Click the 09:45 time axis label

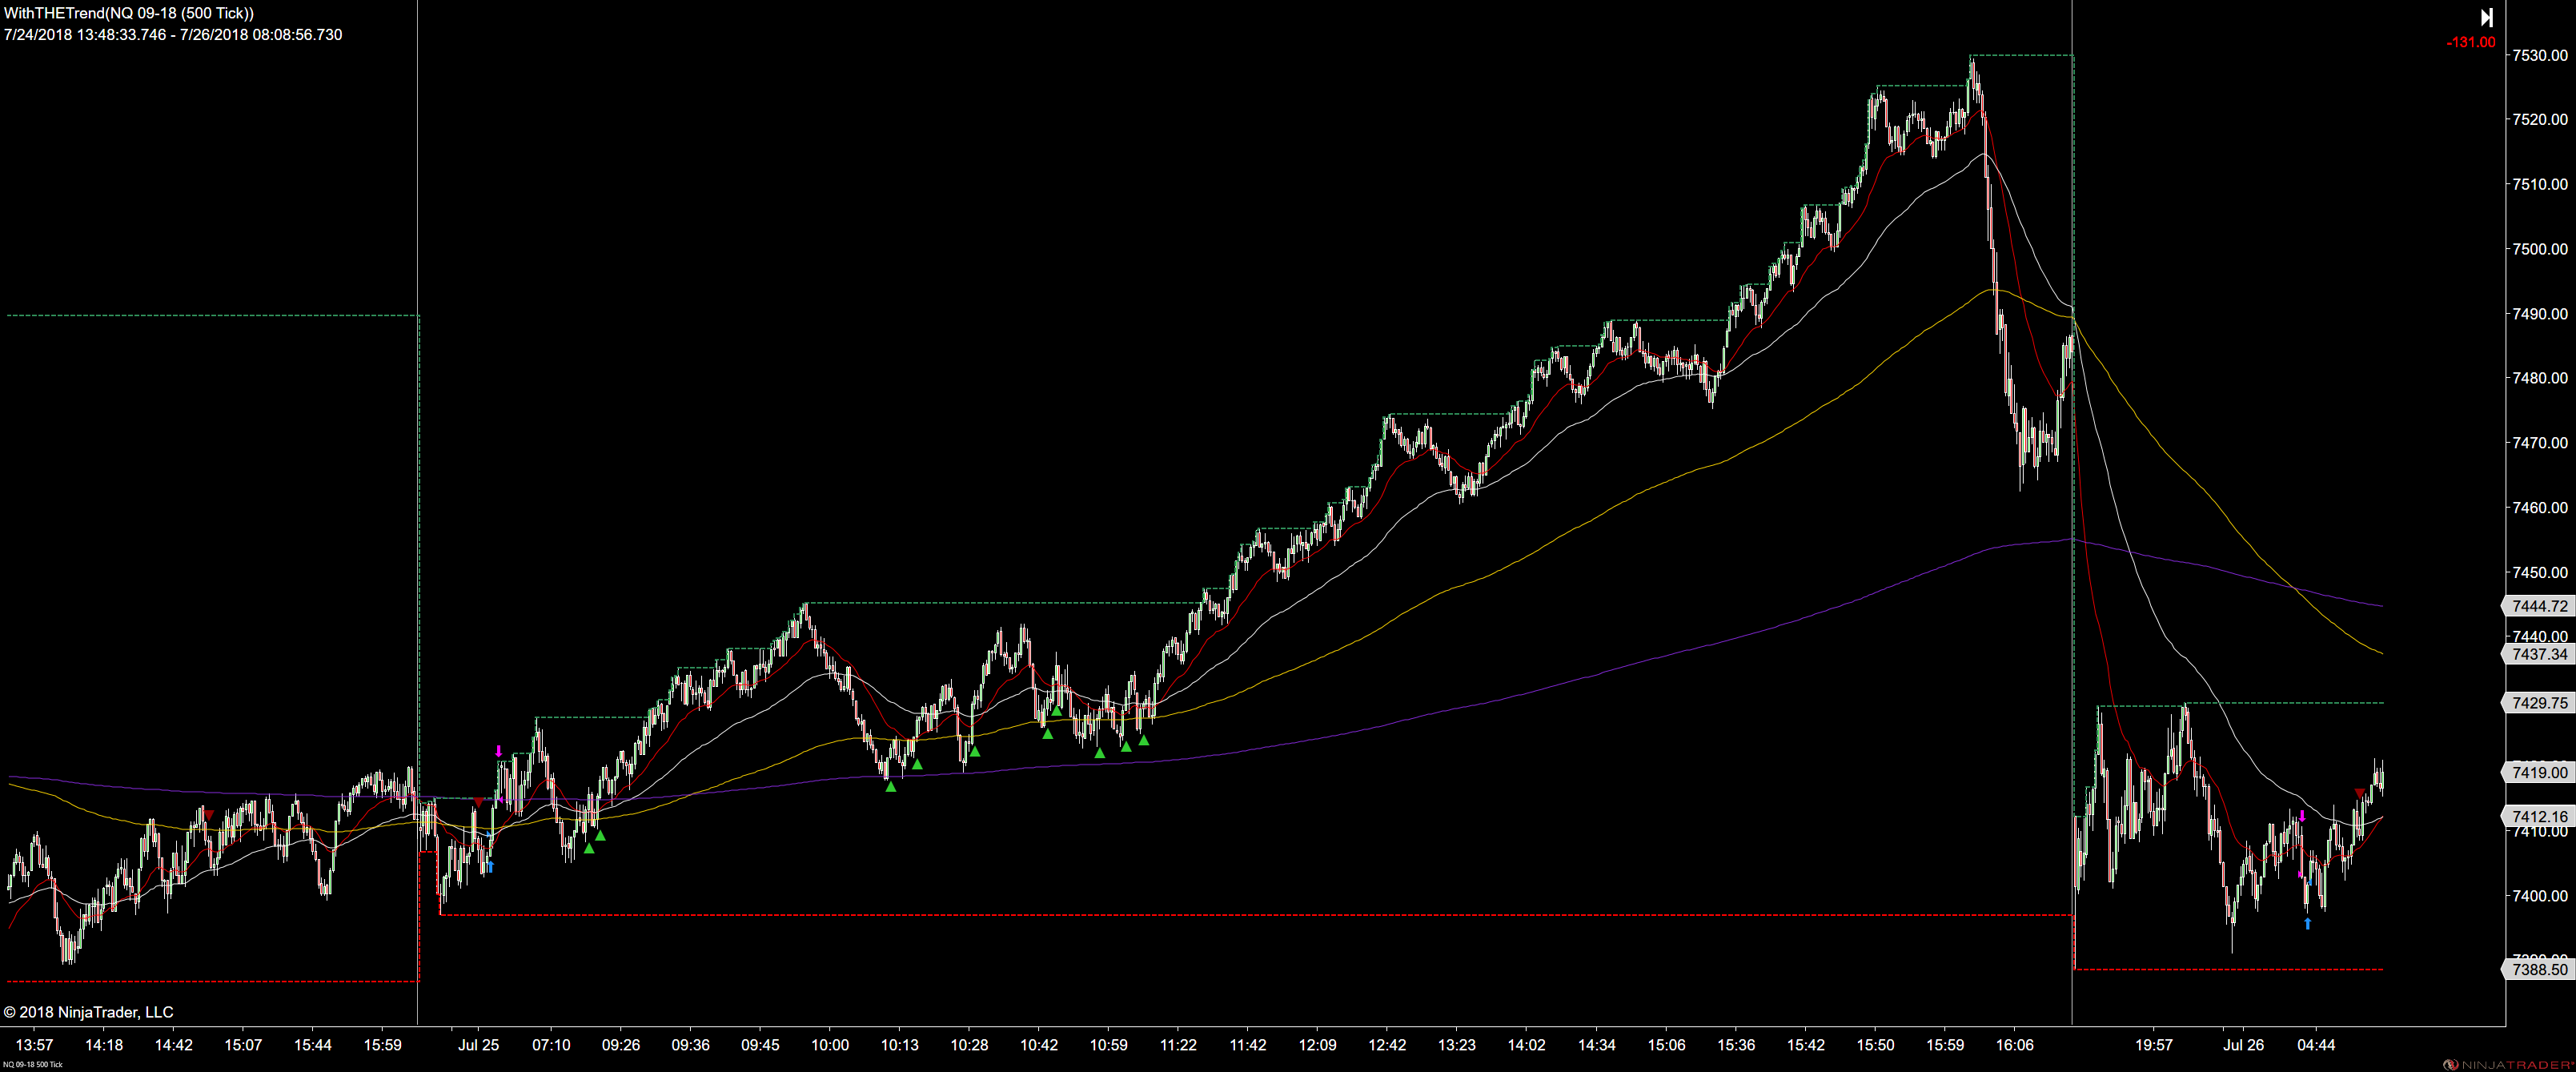(x=760, y=1045)
